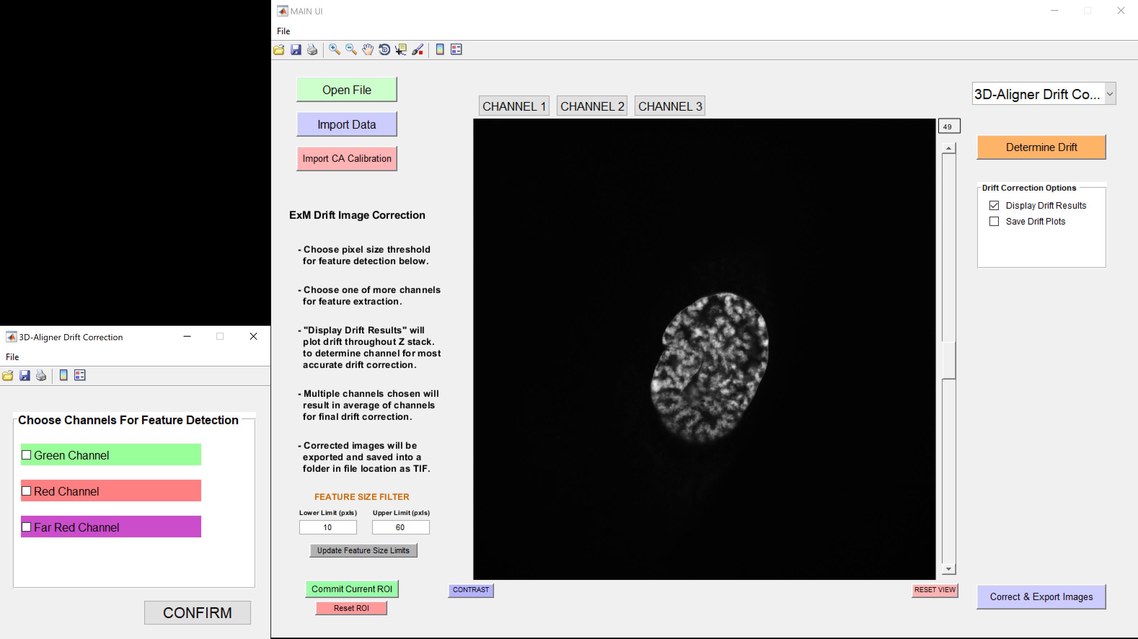This screenshot has width=1138, height=639.
Task: Pick the Brush/Select Data tool
Action: point(418,49)
